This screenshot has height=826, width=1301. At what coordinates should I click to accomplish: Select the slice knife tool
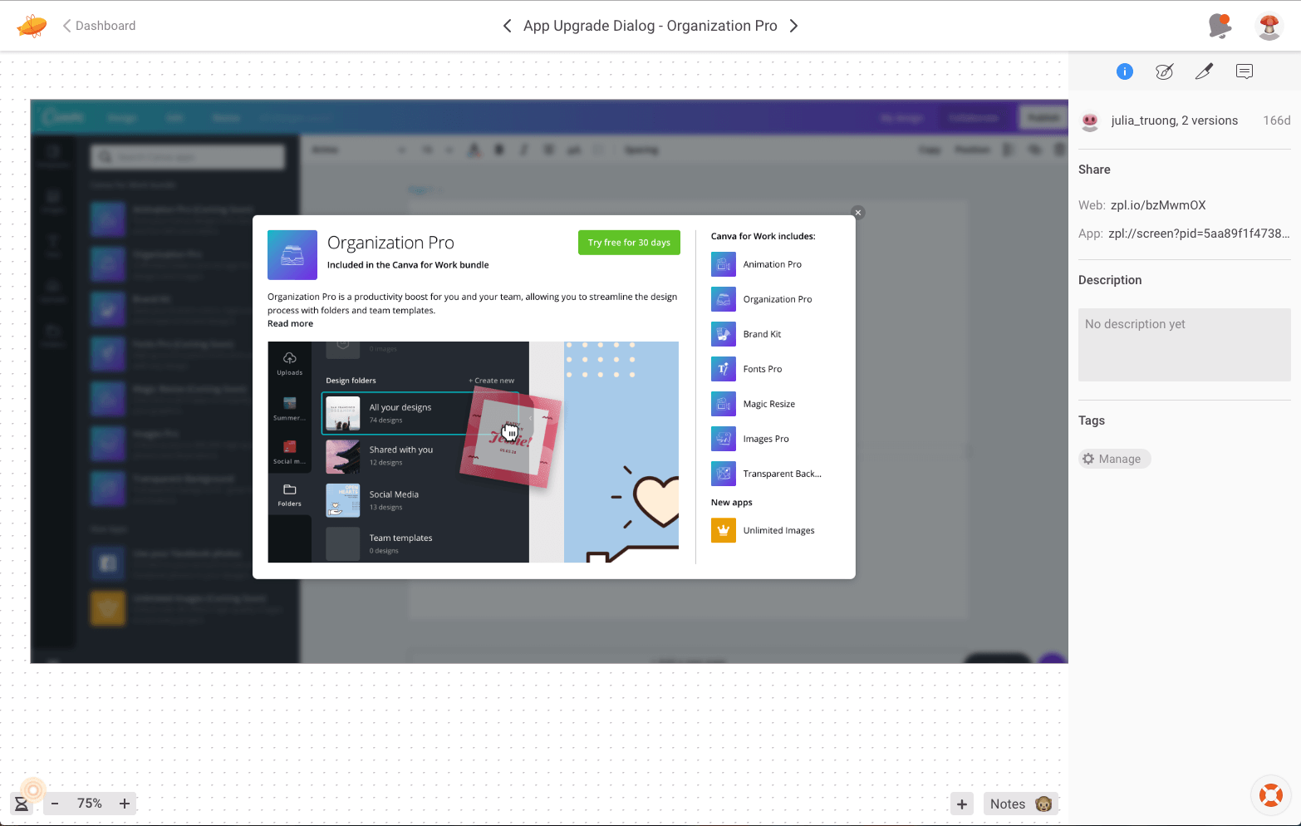tap(1204, 71)
